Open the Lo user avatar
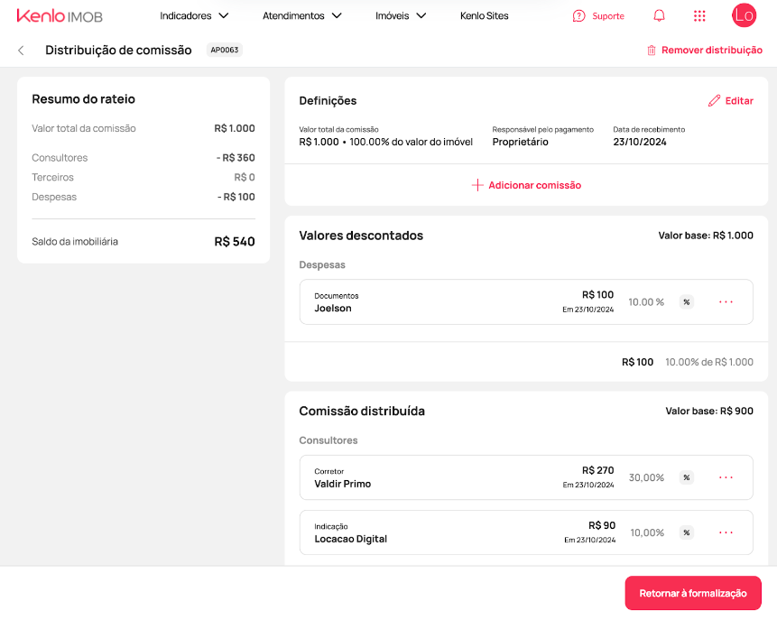 pyautogui.click(x=744, y=14)
